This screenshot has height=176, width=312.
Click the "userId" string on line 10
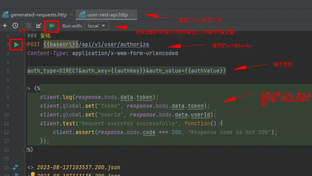tap(110, 115)
